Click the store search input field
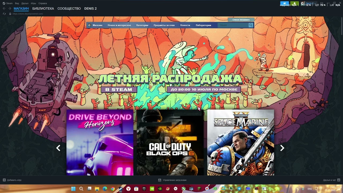This screenshot has height=193, width=343. [233, 25]
